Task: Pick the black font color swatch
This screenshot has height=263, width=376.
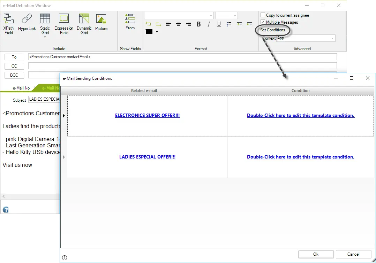Action: coord(149,32)
